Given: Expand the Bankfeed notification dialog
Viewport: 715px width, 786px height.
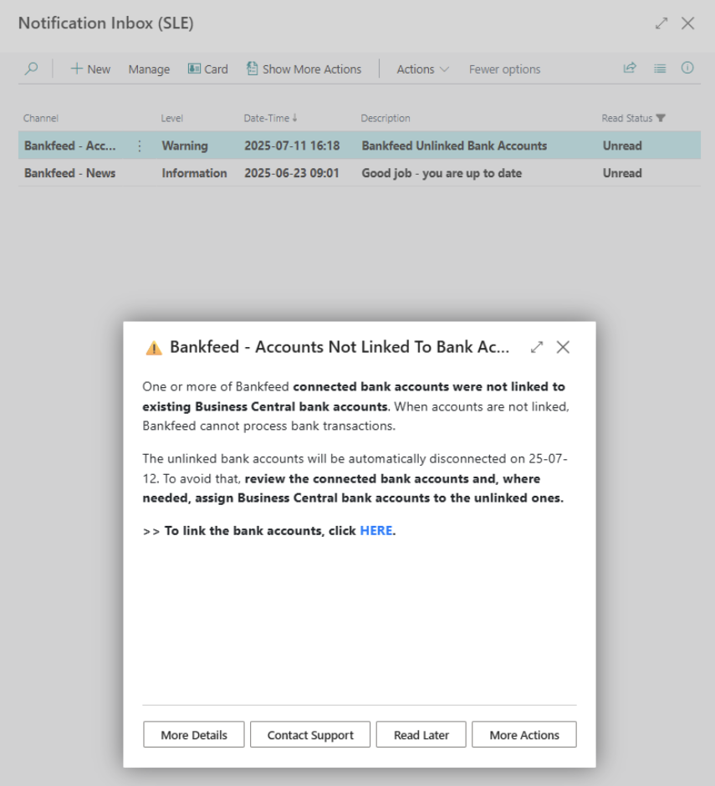Looking at the screenshot, I should click(537, 347).
